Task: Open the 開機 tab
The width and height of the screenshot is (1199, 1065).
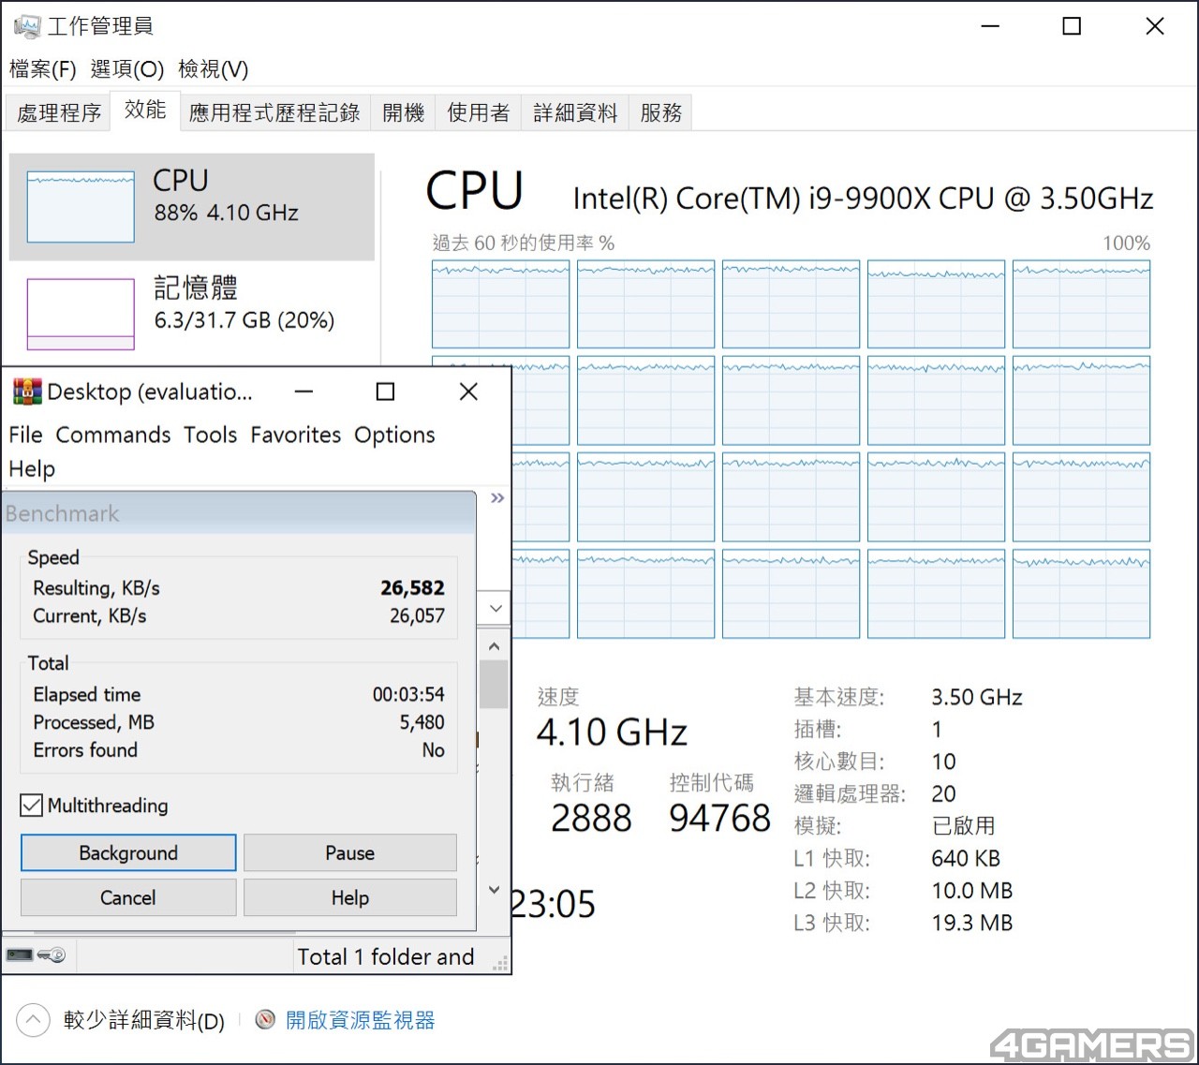Action: click(404, 112)
